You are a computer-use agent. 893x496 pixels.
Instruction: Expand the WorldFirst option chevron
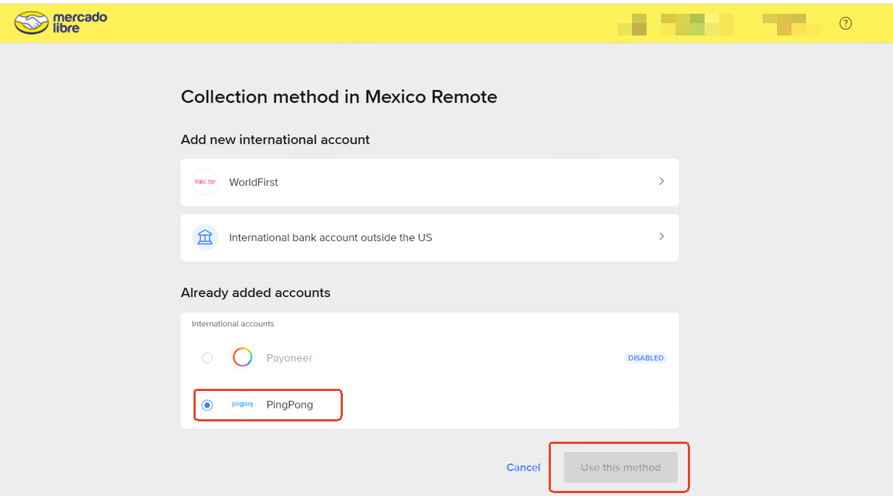661,182
